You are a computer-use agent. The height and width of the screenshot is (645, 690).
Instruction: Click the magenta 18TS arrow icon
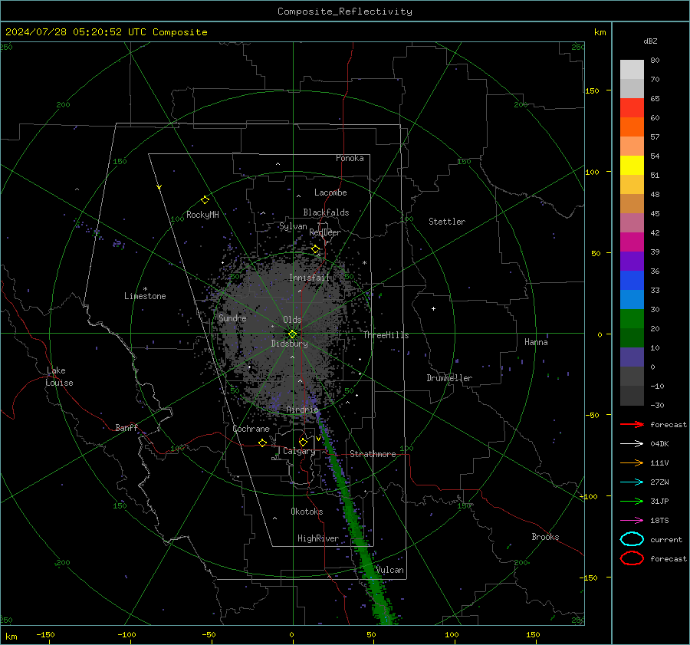click(x=632, y=521)
